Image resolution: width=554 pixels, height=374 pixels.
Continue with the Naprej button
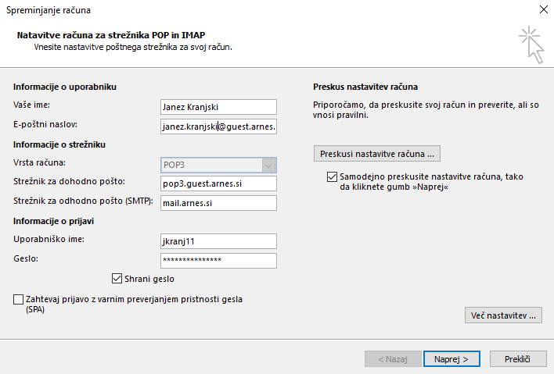pos(451,359)
